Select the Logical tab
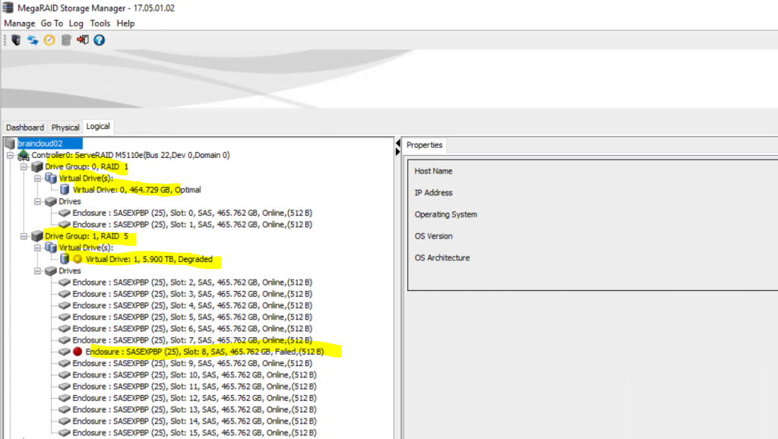 coord(98,127)
